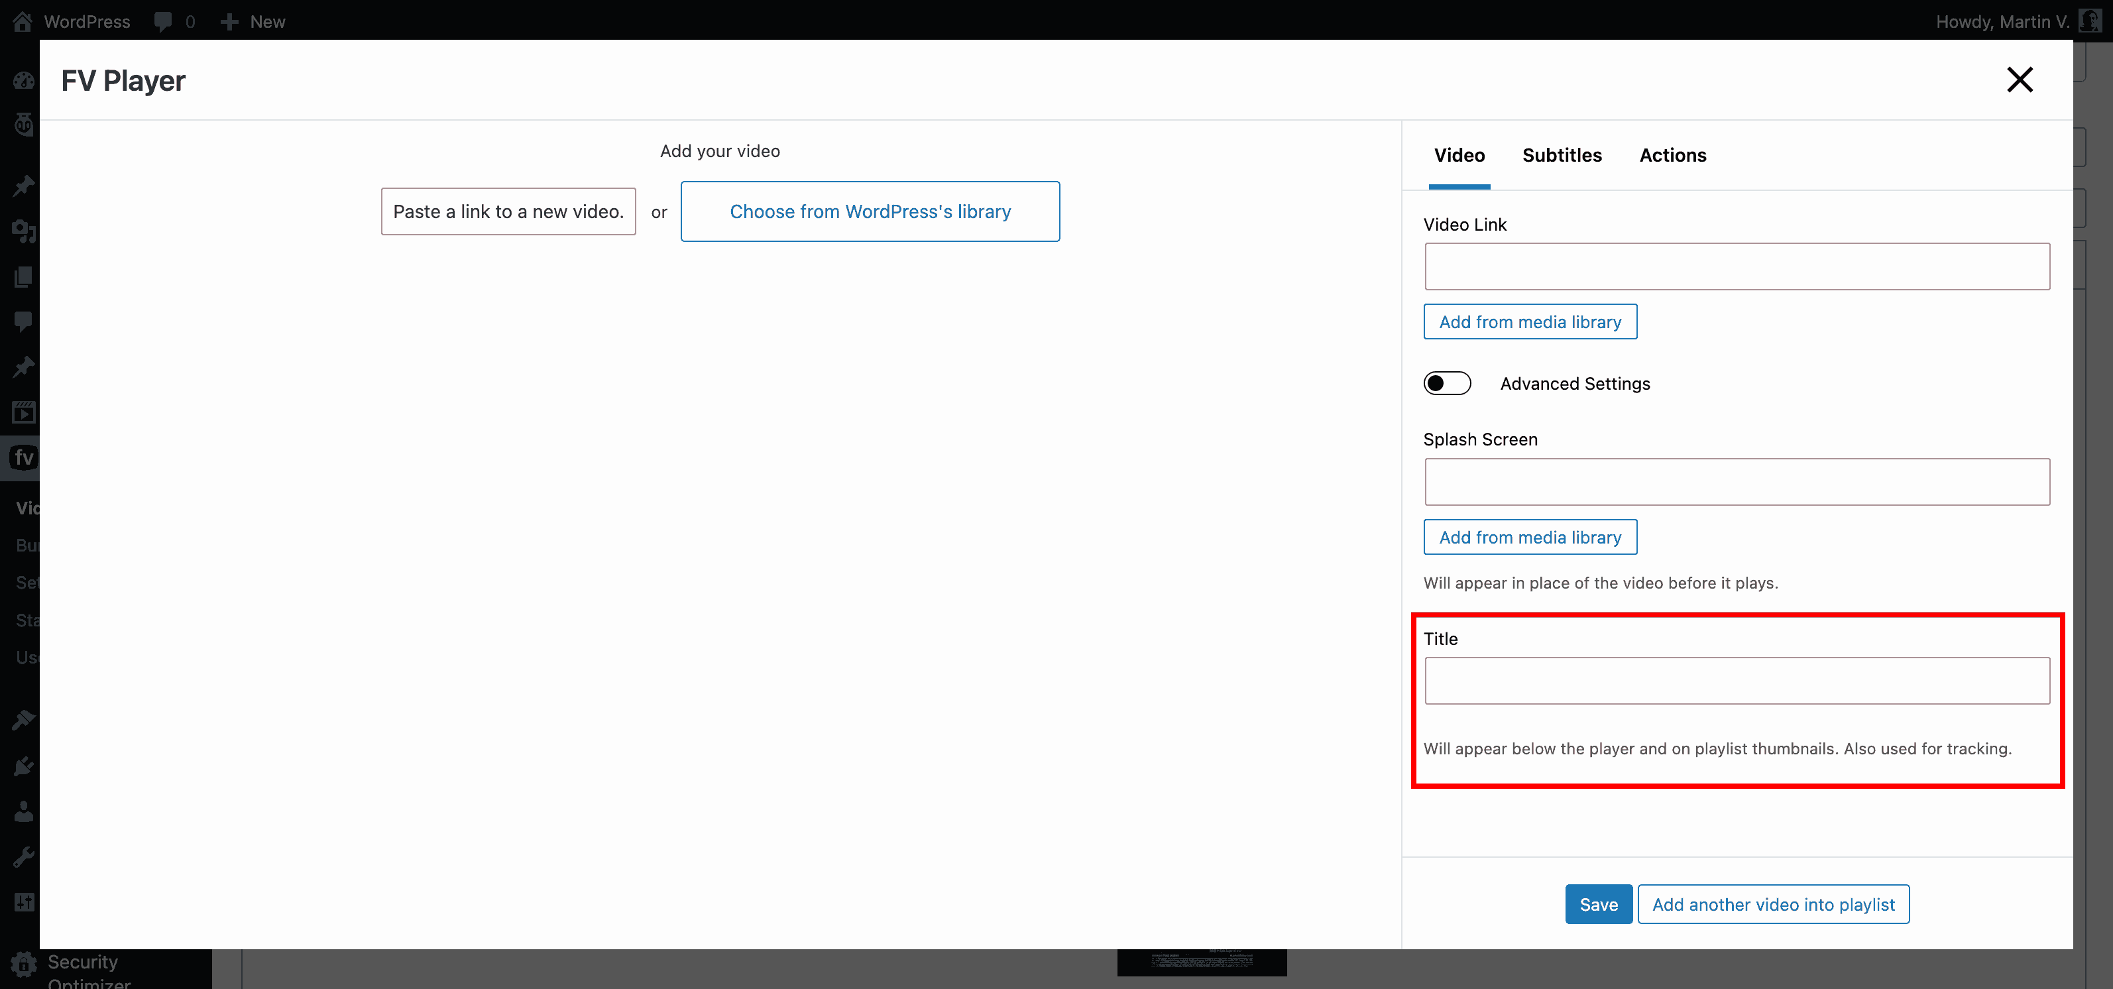The width and height of the screenshot is (2113, 989).
Task: Click the comment count 0 in admin bar
Action: 190,21
